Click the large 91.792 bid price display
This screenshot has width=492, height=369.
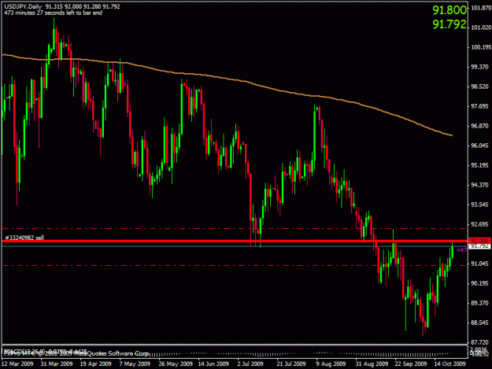point(449,24)
